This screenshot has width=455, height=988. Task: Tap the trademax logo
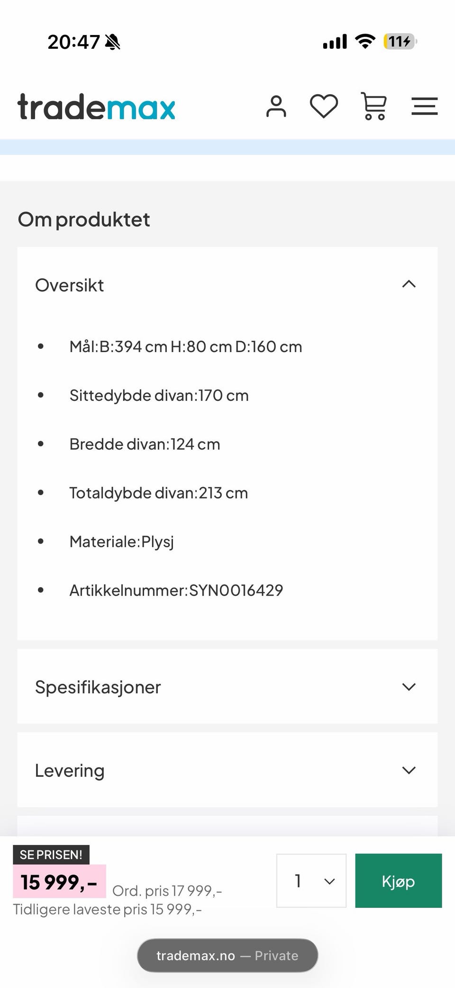pos(96,107)
